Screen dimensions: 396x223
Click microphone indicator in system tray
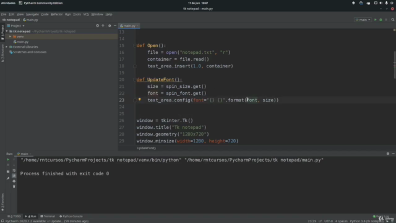point(386,3)
